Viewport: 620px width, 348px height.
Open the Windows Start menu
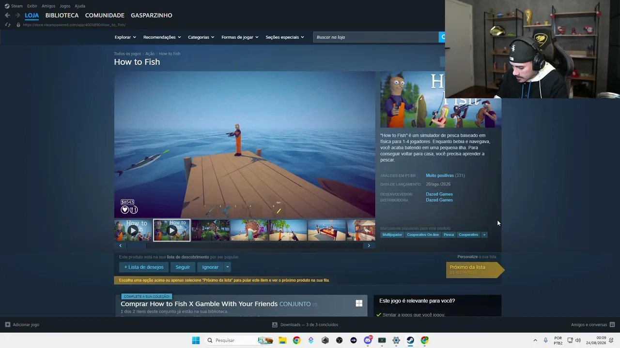point(196,340)
